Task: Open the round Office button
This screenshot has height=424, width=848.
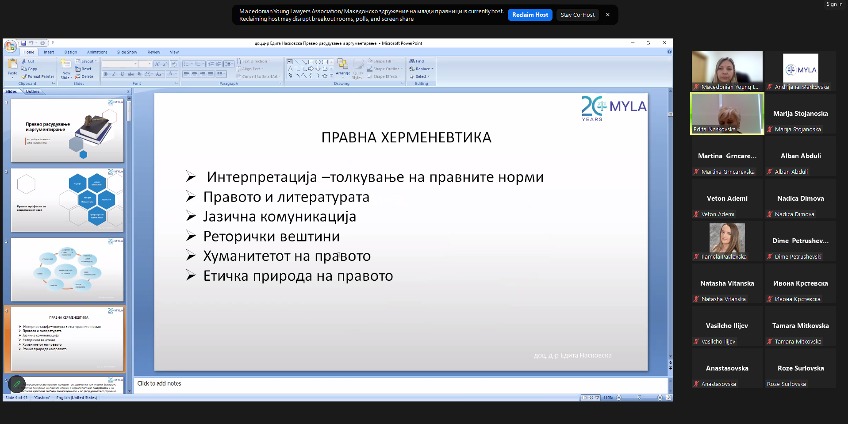Action: coord(10,46)
